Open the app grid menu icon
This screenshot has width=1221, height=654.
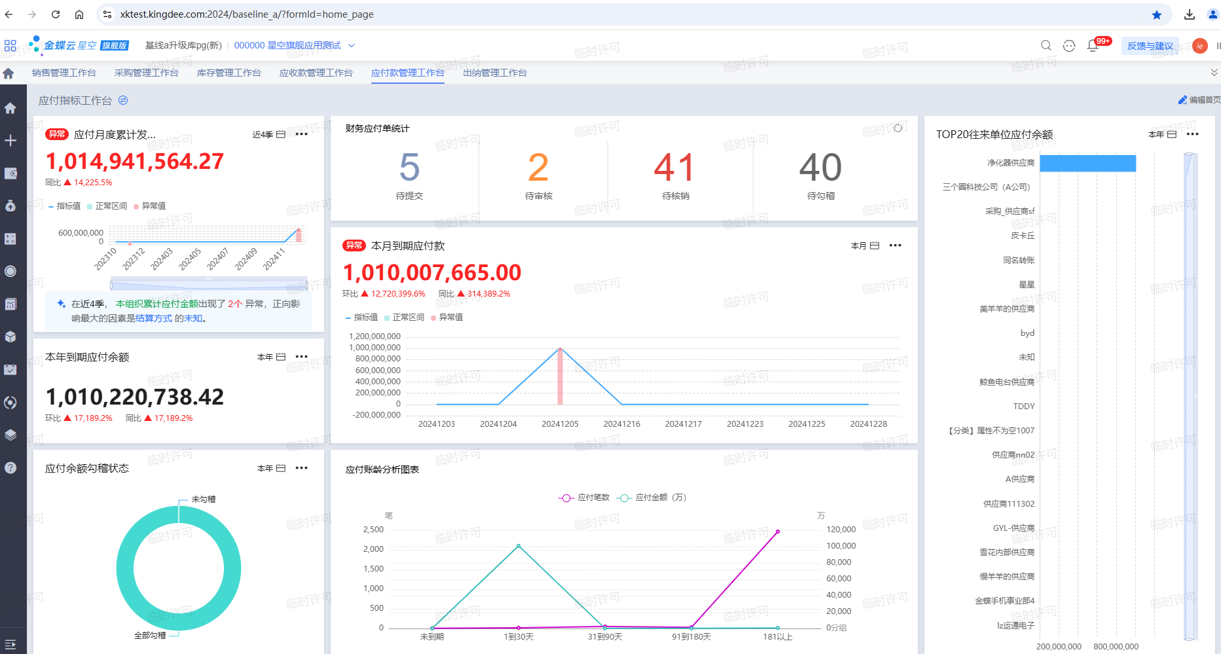(x=10, y=46)
